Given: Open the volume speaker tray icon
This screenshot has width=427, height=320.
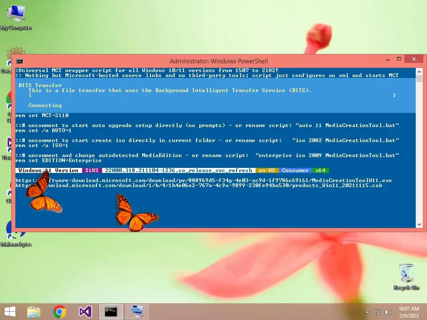Looking at the screenshot, I should click(x=387, y=312).
